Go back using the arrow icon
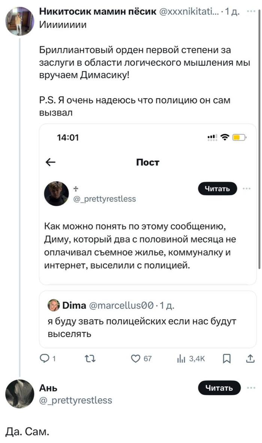 pos(50,162)
